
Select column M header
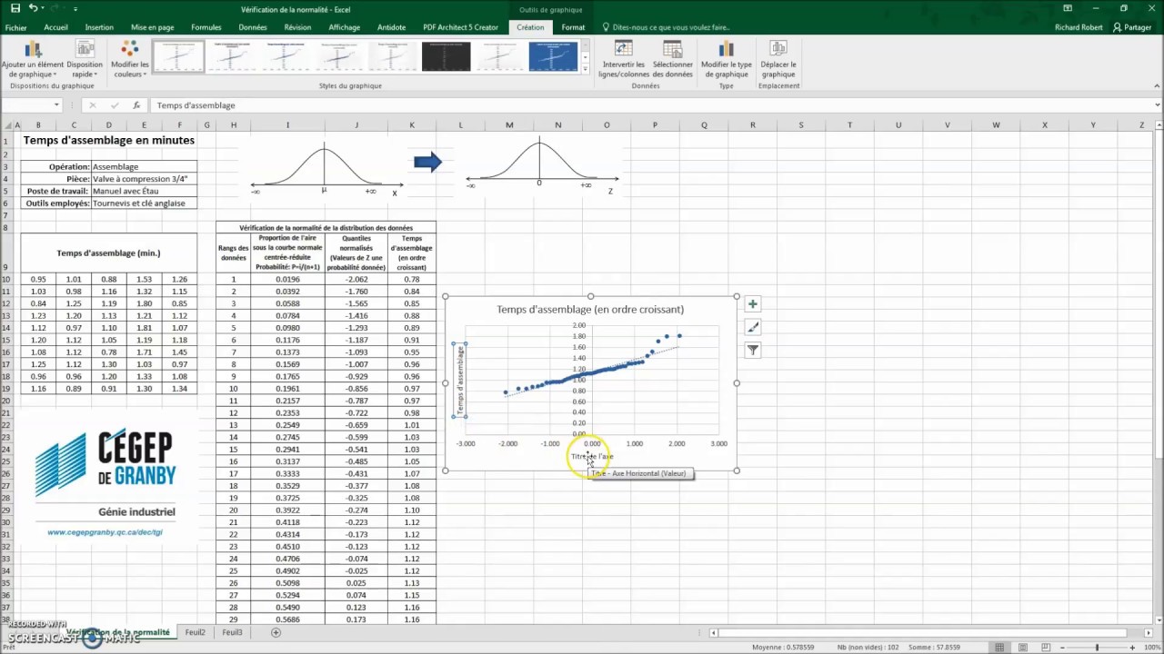[509, 125]
